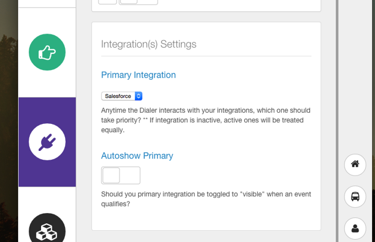Click the user profile round button
Image resolution: width=375 pixels, height=242 pixels.
coord(355,228)
